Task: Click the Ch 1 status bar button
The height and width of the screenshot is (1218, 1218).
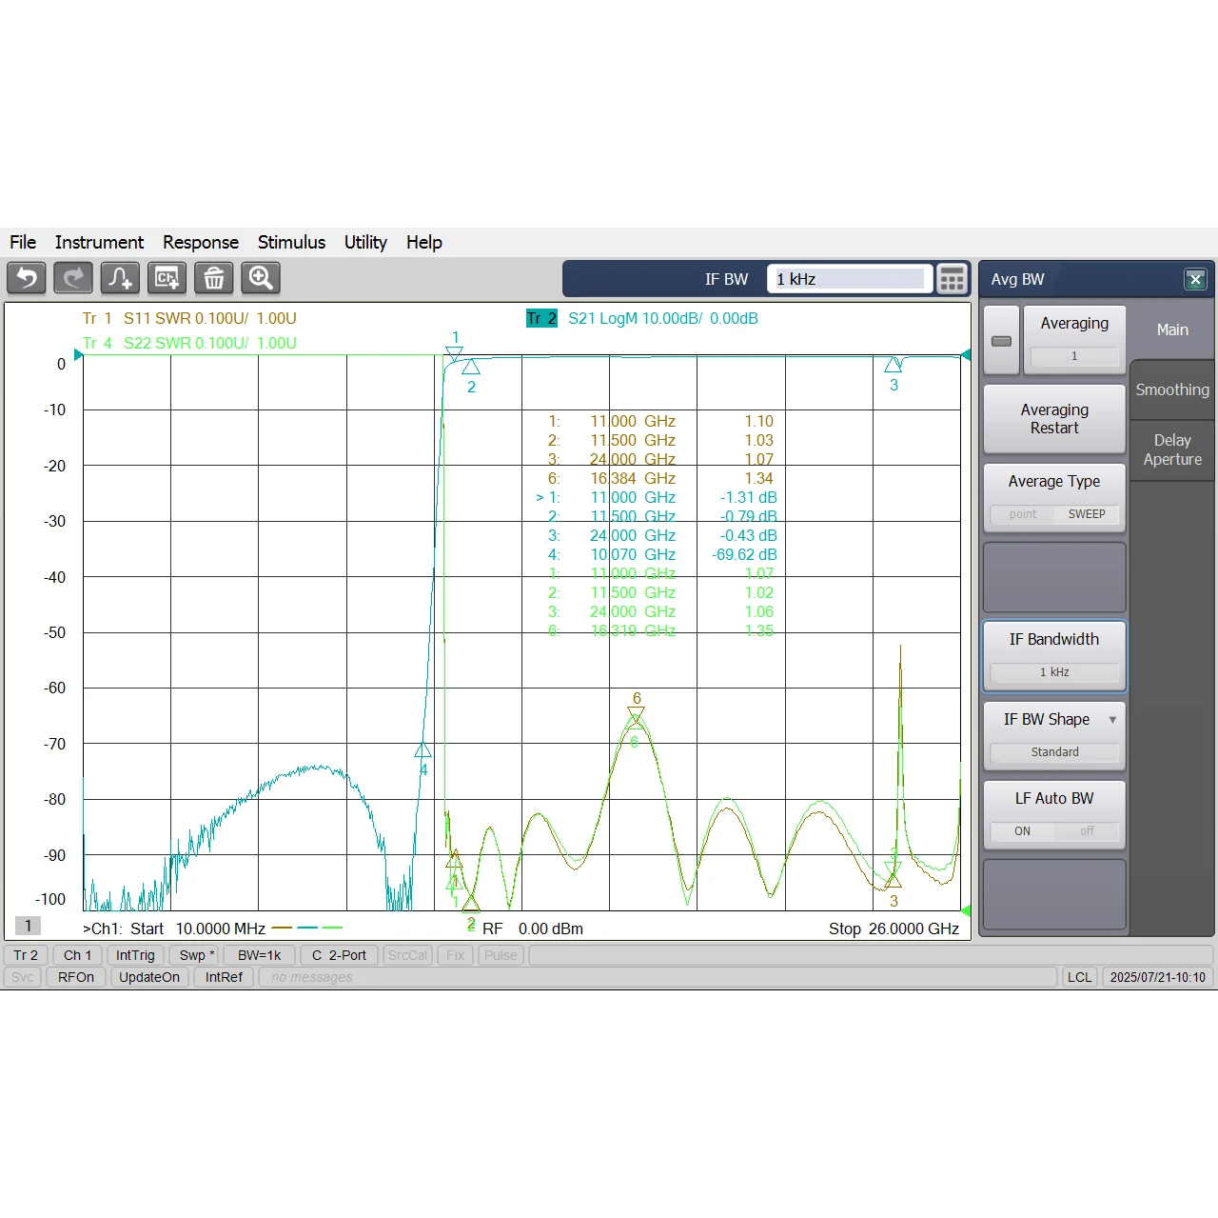Action: tap(78, 955)
